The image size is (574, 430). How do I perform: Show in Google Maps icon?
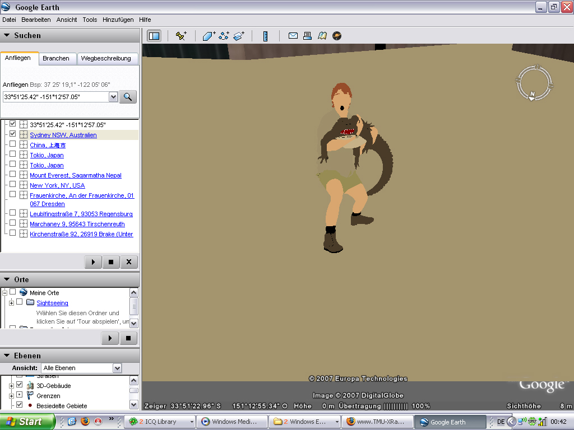pyautogui.click(x=322, y=36)
